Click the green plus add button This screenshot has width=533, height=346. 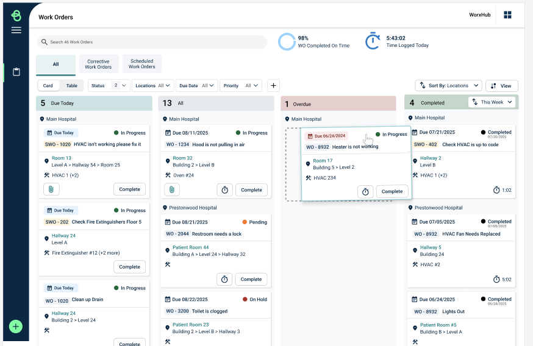[16, 327]
